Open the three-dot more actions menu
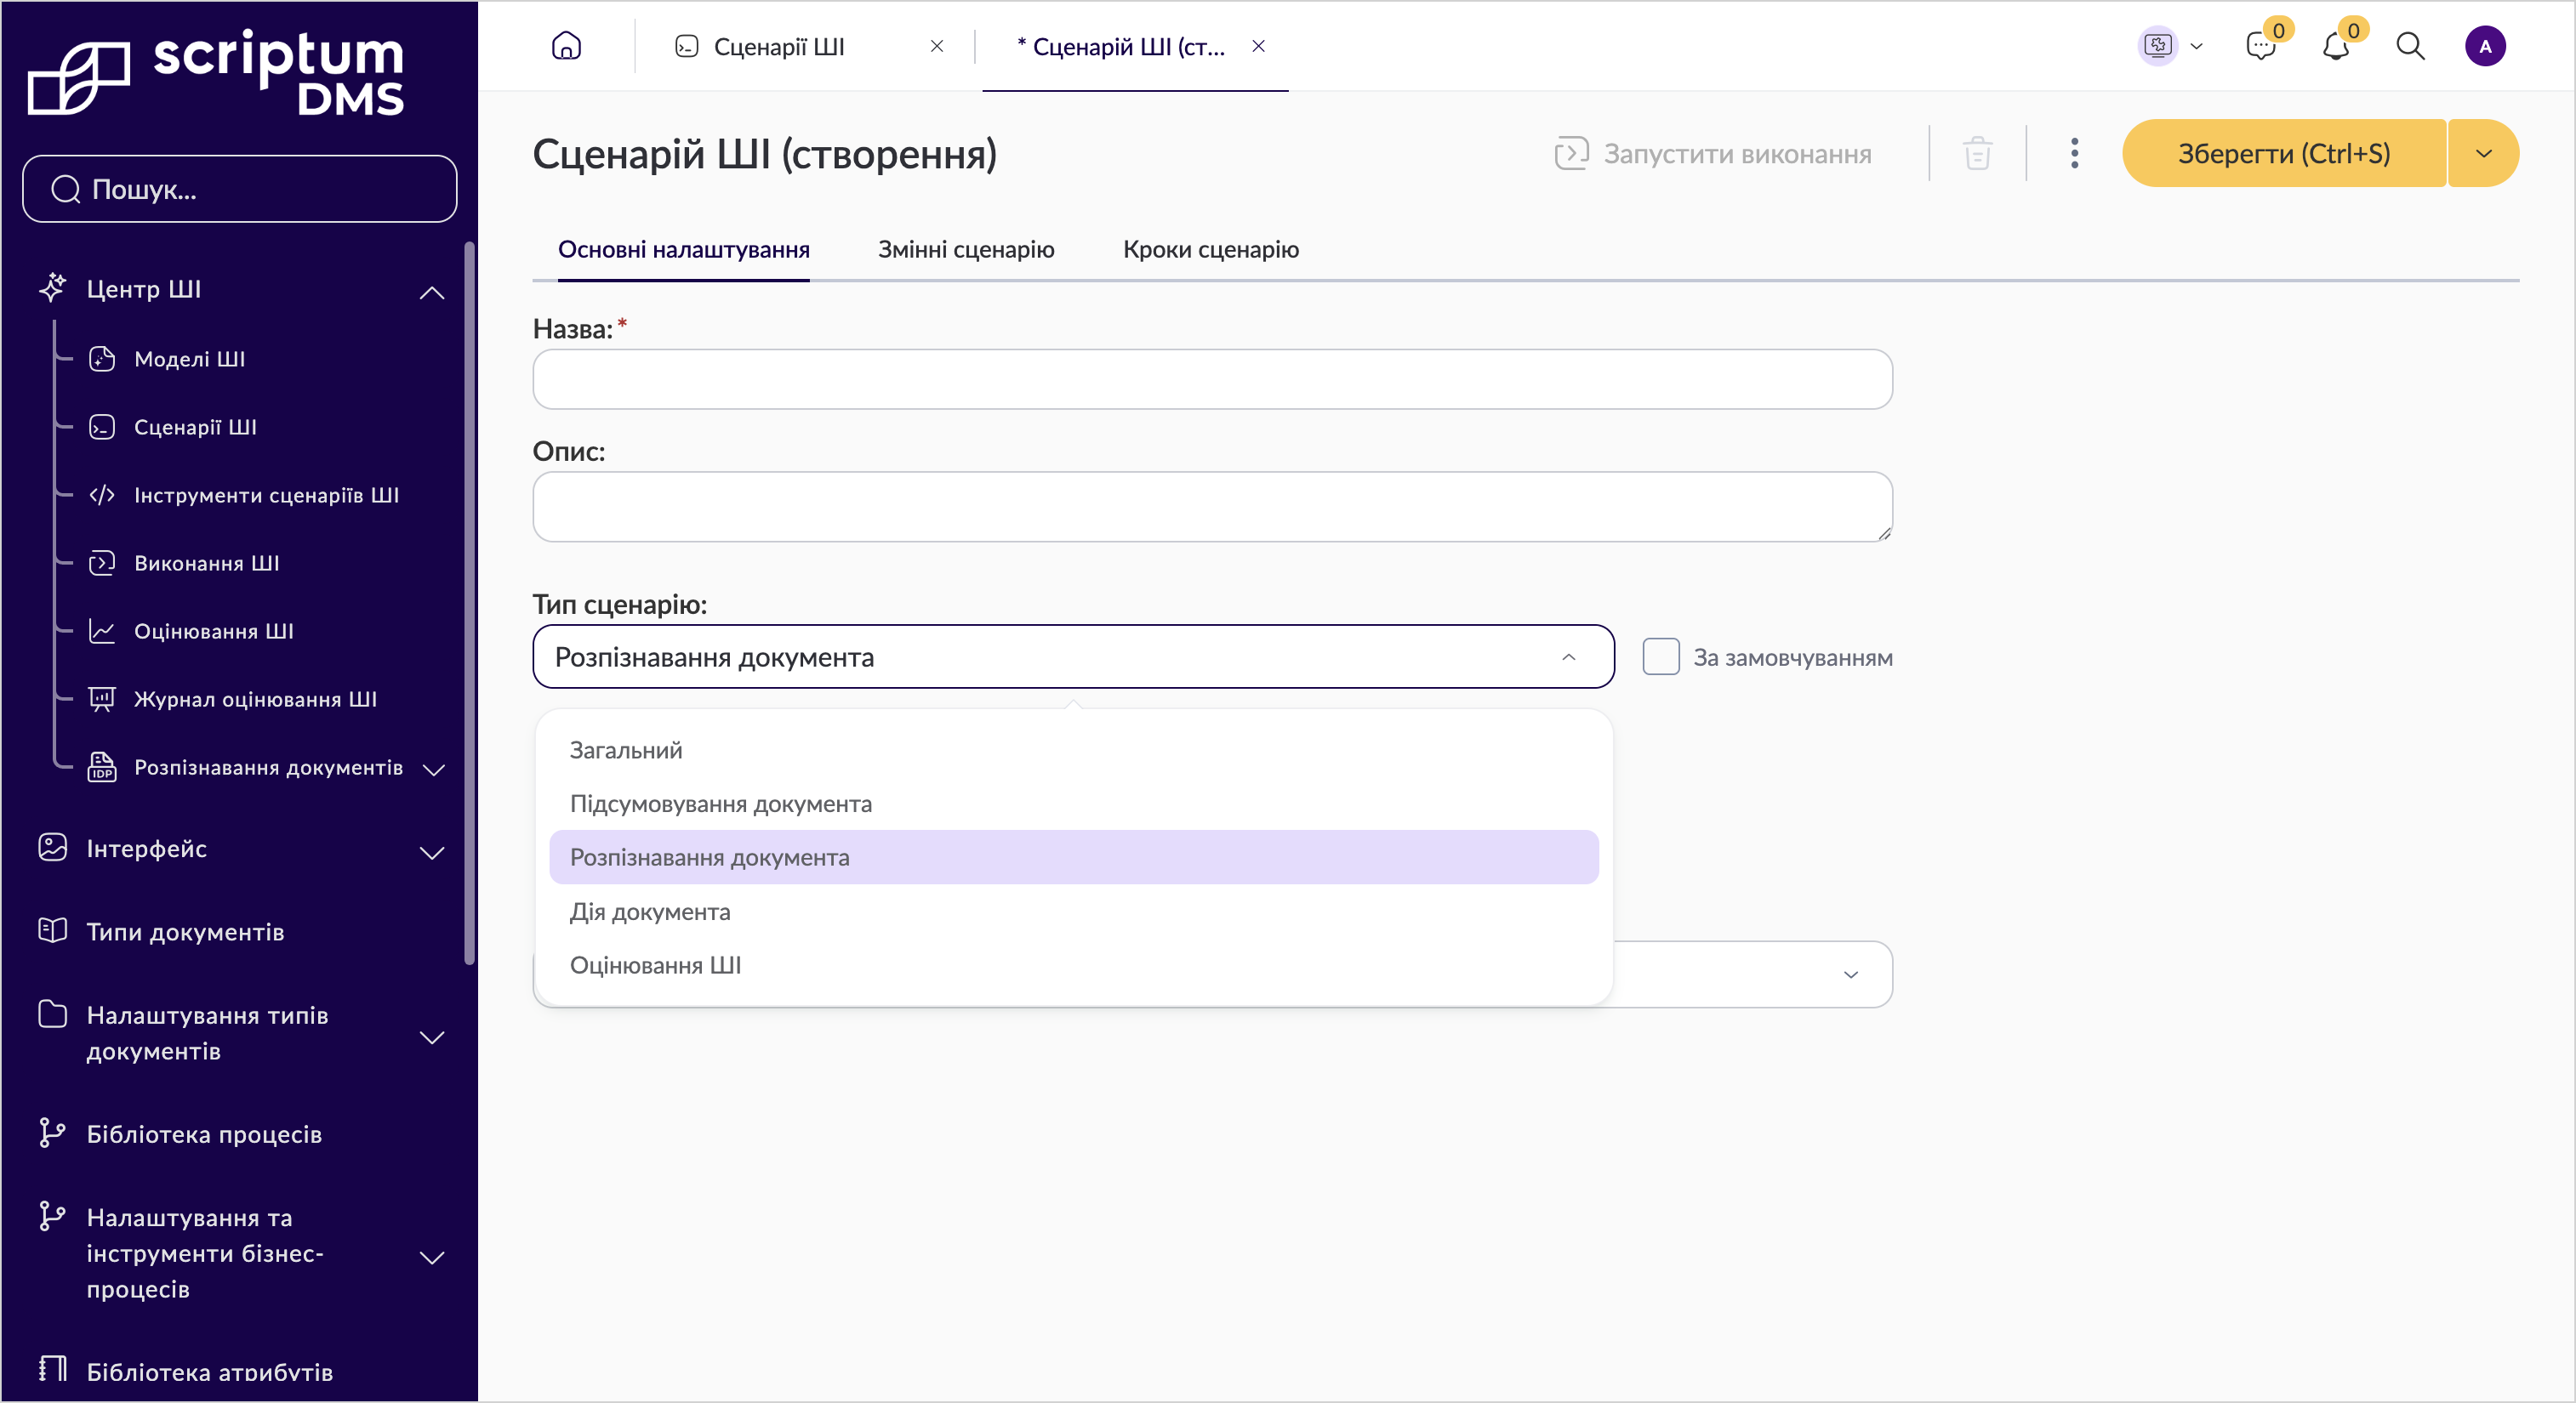This screenshot has height=1403, width=2576. click(2074, 154)
